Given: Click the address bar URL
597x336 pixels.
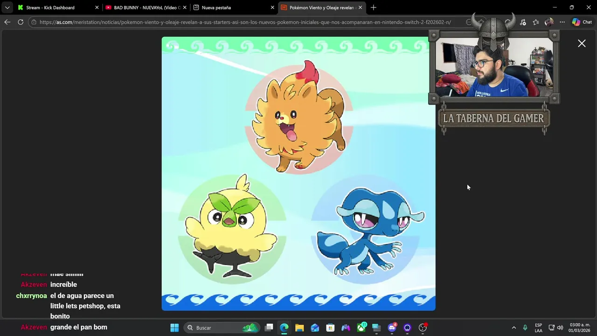Looking at the screenshot, I should point(245,22).
